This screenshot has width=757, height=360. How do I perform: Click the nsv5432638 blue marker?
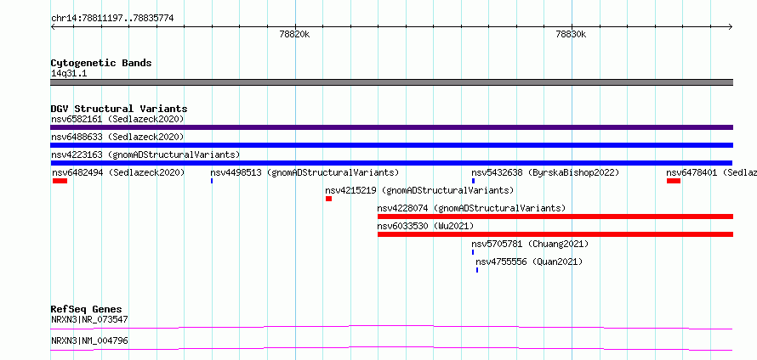pyautogui.click(x=473, y=181)
